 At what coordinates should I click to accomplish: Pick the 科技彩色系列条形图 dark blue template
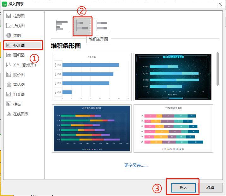pyautogui.click(x=92, y=128)
